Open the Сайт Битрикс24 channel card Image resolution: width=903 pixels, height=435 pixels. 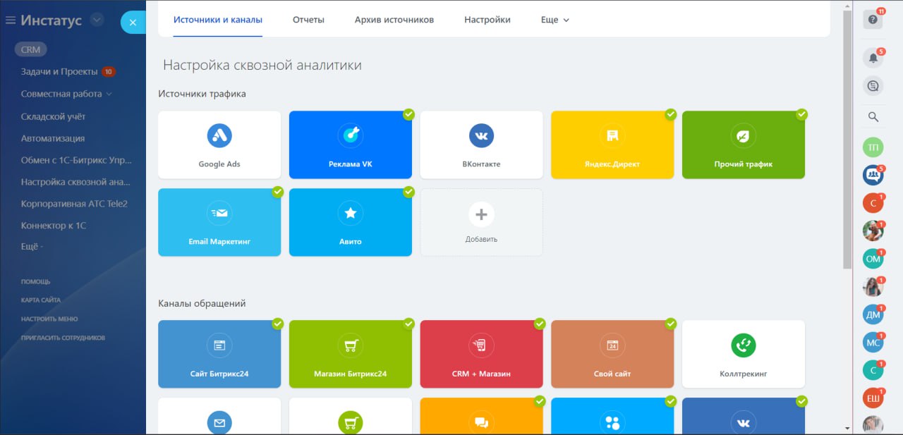(x=219, y=354)
